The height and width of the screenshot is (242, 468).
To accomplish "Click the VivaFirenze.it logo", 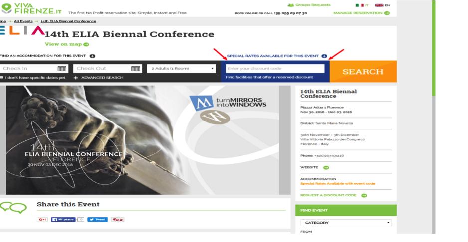I will coord(31,8).
